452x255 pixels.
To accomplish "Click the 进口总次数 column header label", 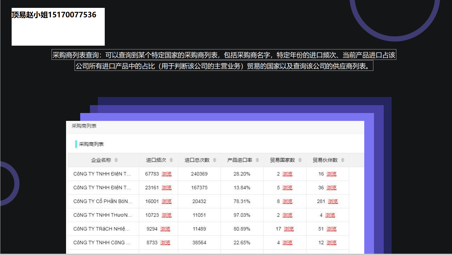I will [x=197, y=160].
